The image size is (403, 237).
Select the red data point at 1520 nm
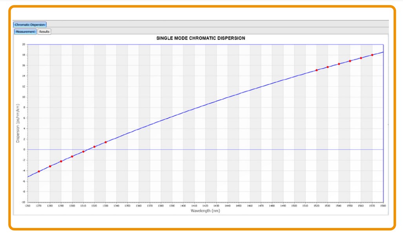(317, 70)
